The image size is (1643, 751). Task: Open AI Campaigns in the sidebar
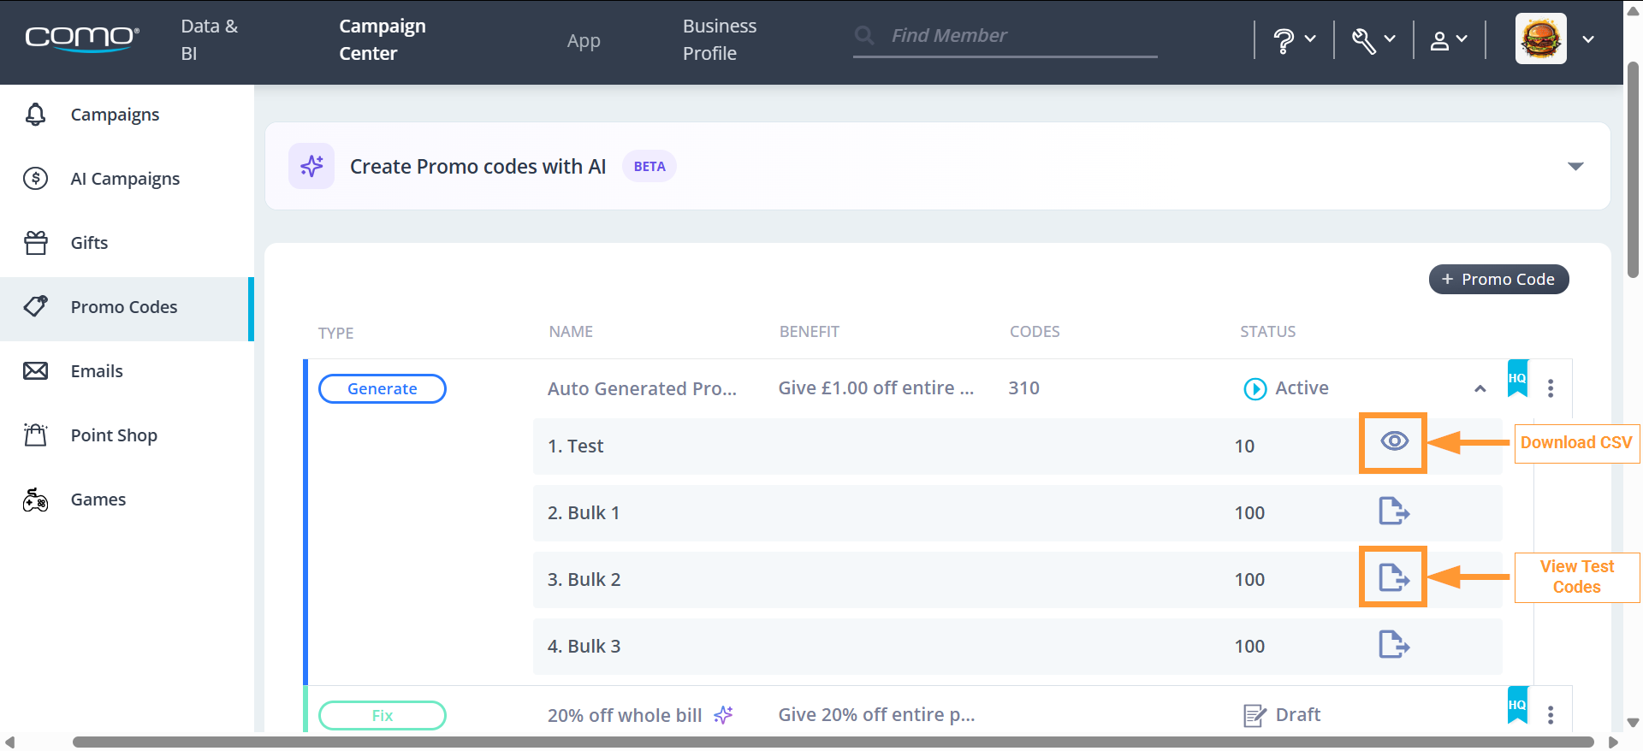tap(127, 179)
